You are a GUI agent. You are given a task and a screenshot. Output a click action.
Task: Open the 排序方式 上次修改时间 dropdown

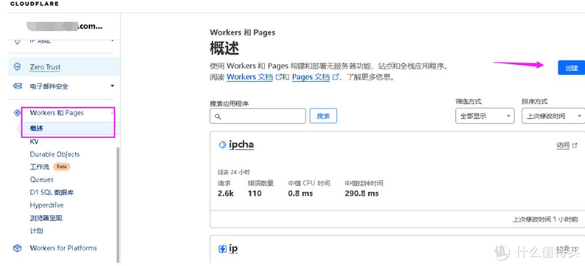[x=553, y=116]
